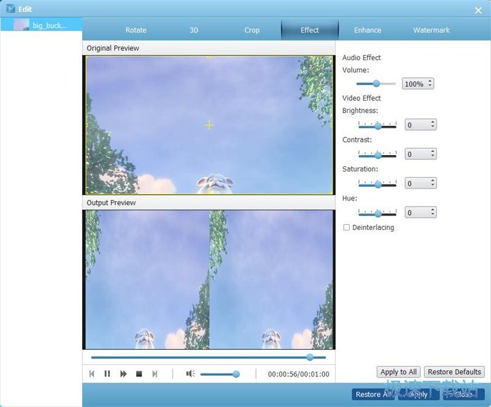The width and height of the screenshot is (491, 407).
Task: Click the yellow crosshair in Original Preview
Action: tap(209, 125)
